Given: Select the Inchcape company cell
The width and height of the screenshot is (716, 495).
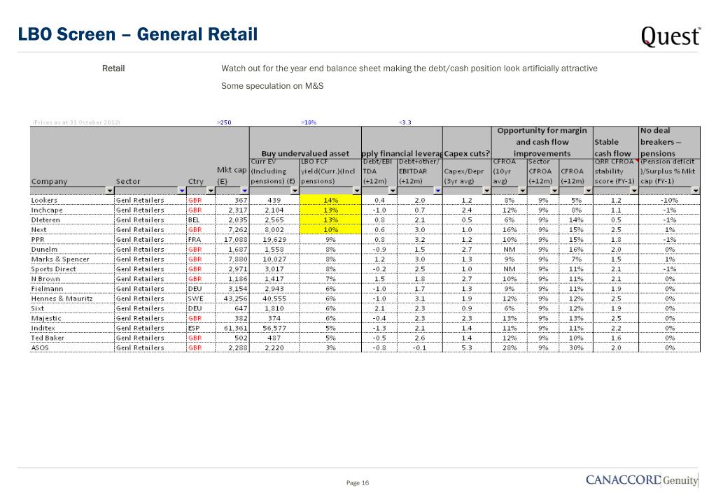Looking at the screenshot, I should (x=71, y=210).
